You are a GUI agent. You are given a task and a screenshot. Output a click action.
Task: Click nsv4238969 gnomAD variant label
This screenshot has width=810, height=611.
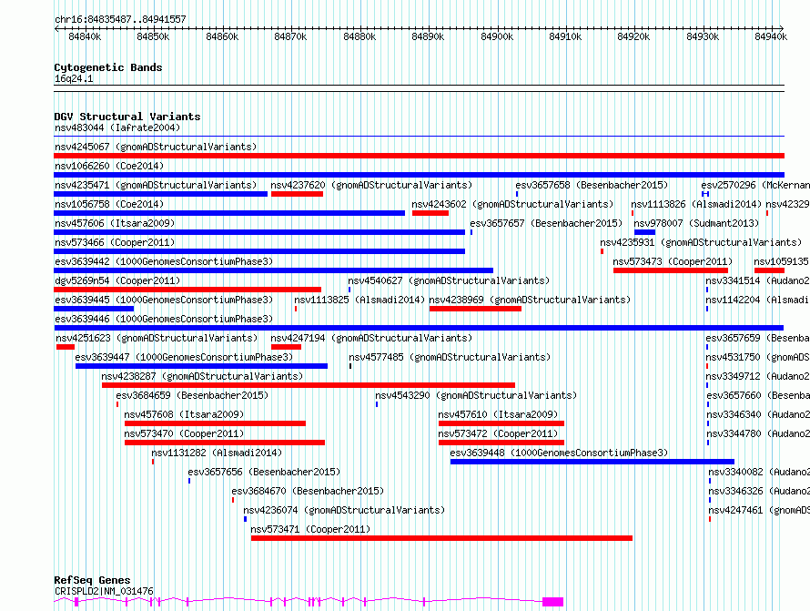(530, 300)
